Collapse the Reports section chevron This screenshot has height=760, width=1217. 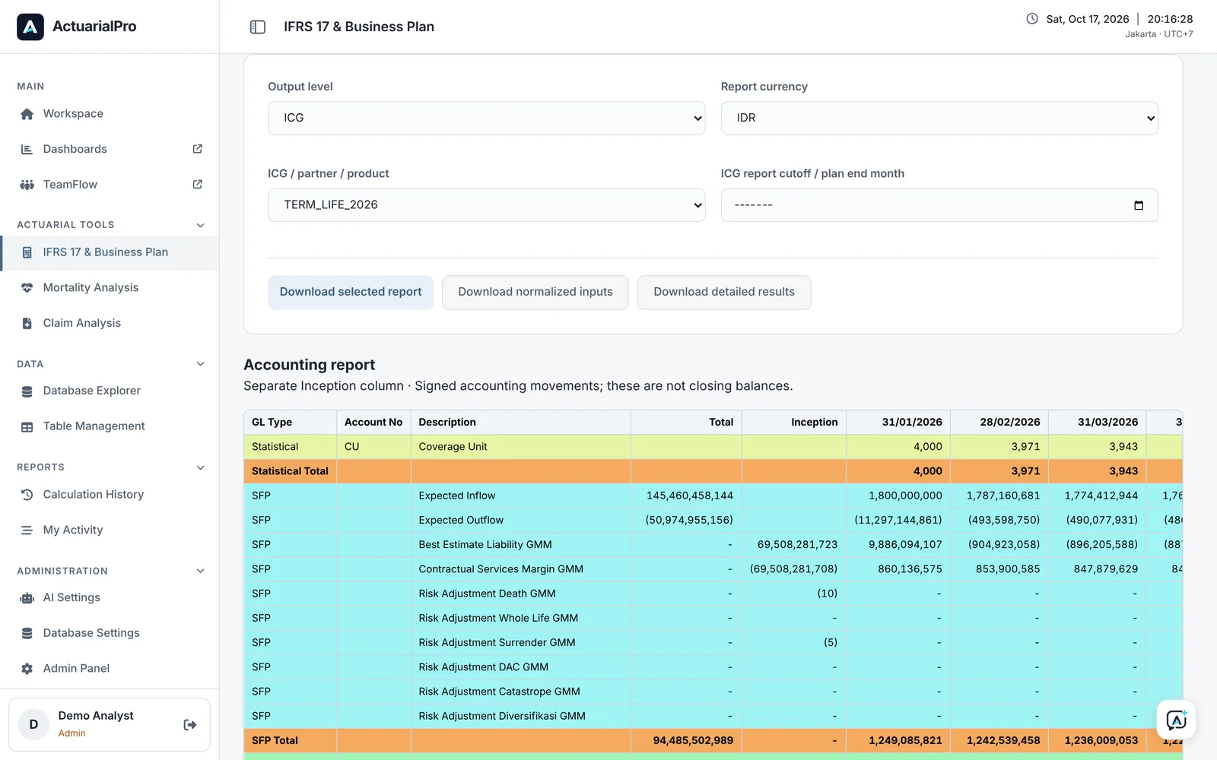pyautogui.click(x=201, y=467)
